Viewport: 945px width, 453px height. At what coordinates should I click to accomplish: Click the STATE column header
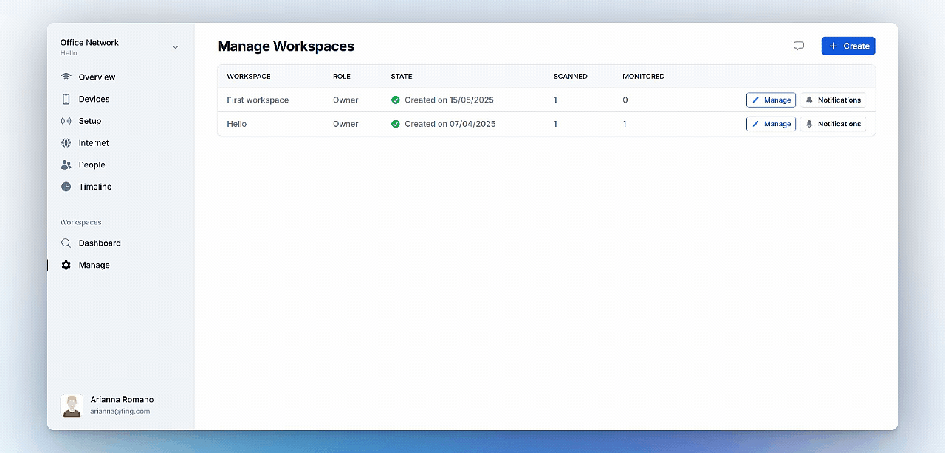(402, 77)
